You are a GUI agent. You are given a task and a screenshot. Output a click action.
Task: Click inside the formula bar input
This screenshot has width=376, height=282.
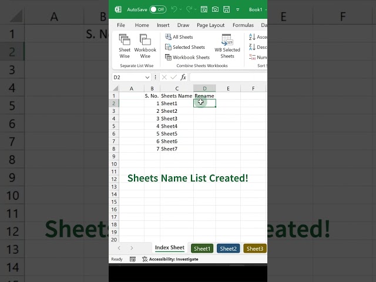(229, 77)
